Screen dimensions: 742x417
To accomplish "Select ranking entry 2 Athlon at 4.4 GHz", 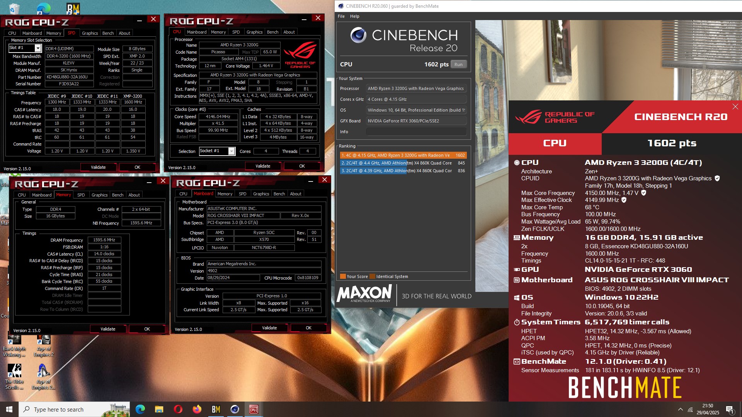I will [403, 163].
